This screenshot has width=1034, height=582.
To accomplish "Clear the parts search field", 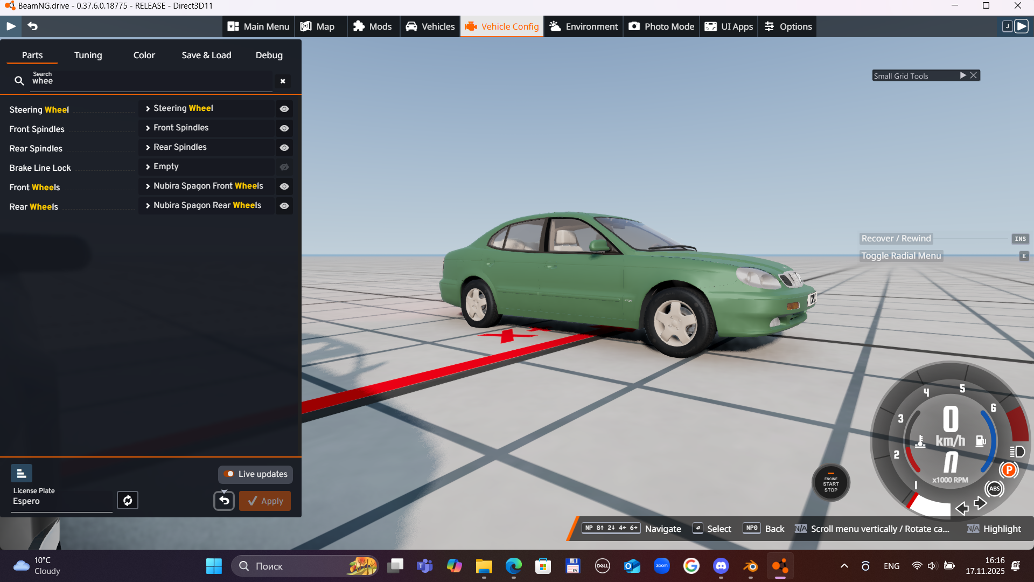I will tap(283, 81).
